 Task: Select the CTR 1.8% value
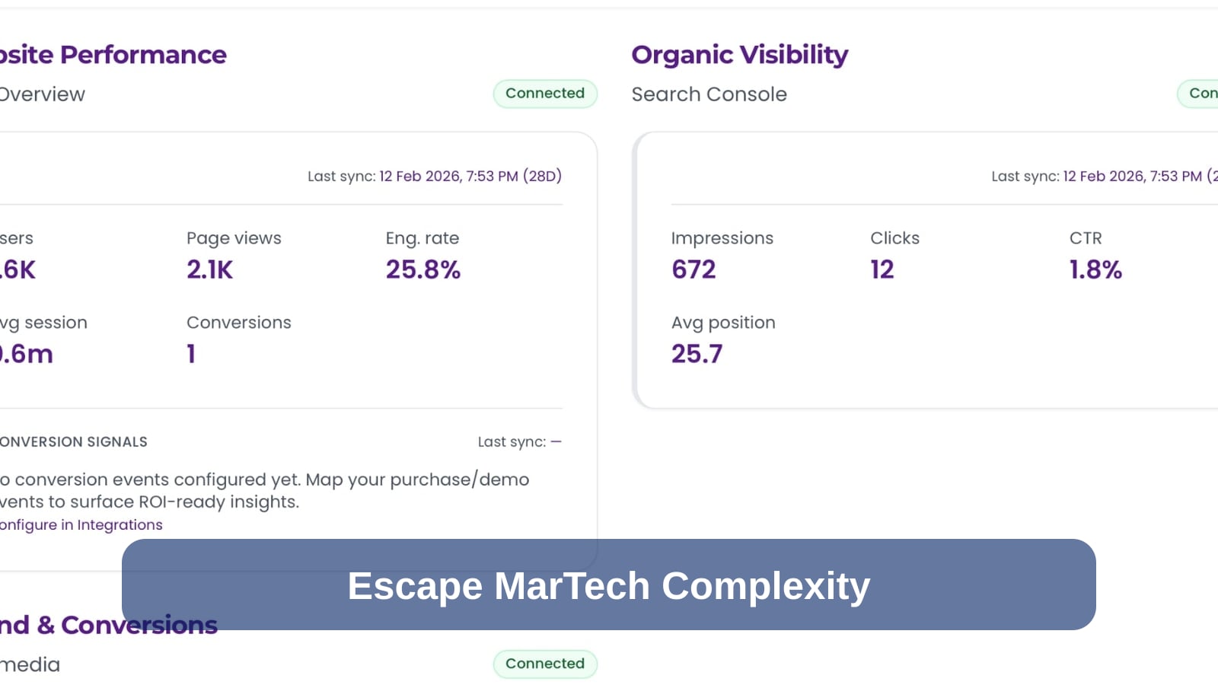(1095, 269)
